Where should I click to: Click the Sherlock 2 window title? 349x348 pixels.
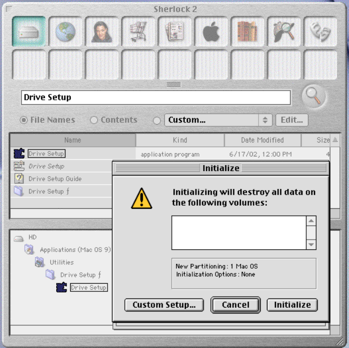click(175, 9)
